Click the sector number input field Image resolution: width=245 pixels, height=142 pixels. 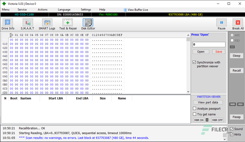[209, 44]
